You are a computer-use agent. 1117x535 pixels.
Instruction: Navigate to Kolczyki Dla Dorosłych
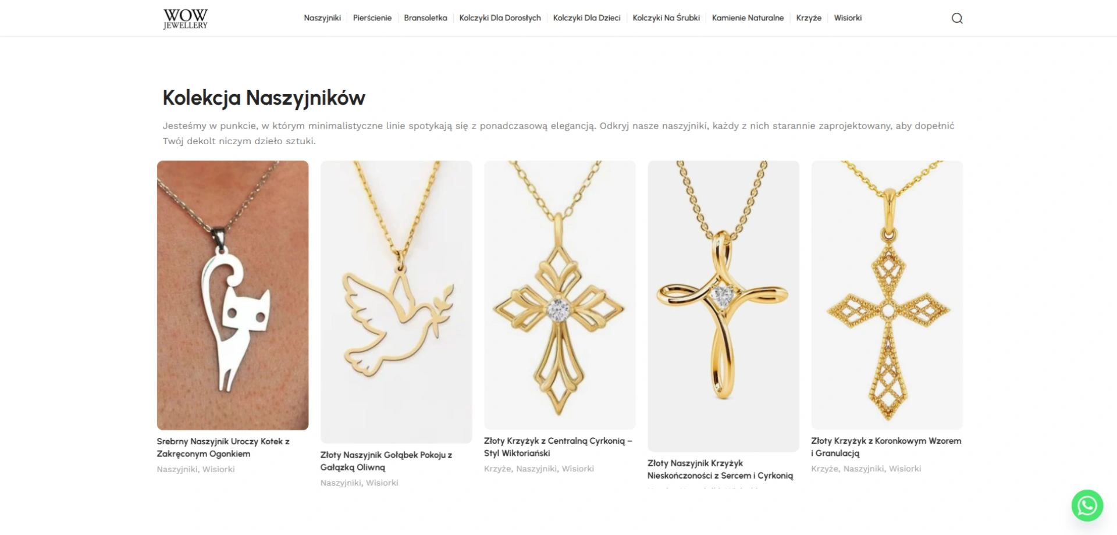pyautogui.click(x=500, y=18)
